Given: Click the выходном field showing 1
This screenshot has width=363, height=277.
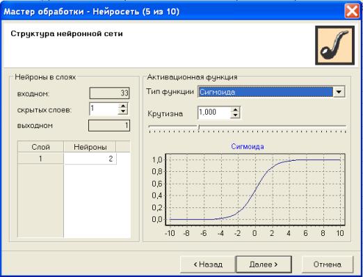Looking at the screenshot, I should tap(109, 125).
